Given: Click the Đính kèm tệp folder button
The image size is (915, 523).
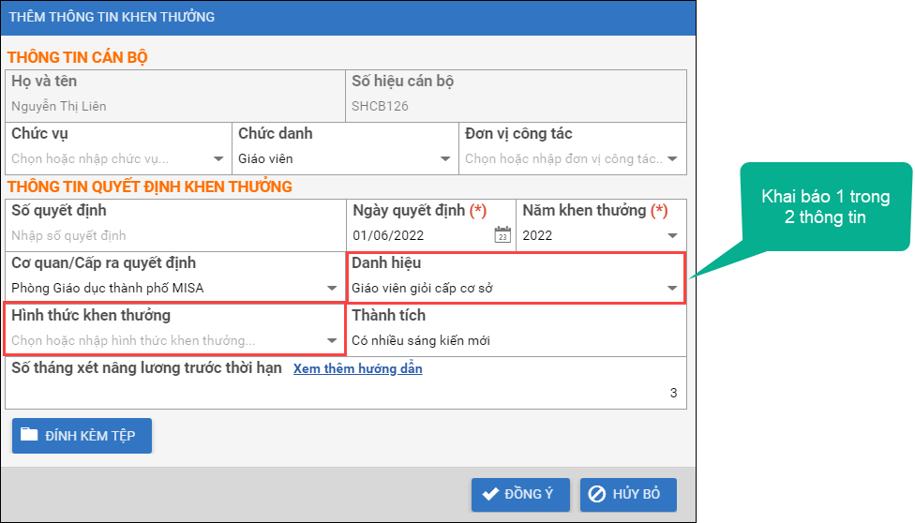Looking at the screenshot, I should (82, 436).
